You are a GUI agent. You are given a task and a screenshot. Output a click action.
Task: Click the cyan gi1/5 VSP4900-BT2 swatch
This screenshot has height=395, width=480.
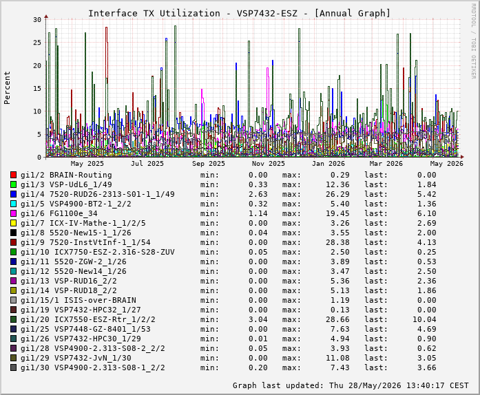coord(13,204)
